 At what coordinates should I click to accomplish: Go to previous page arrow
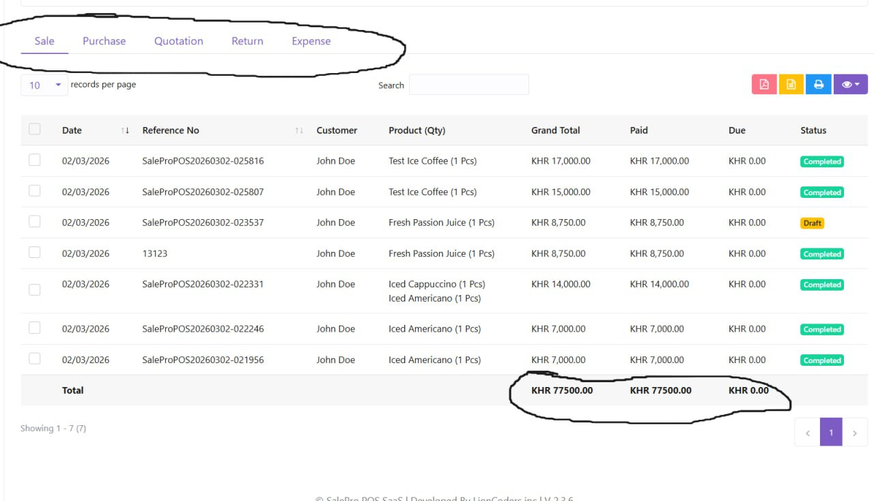[x=808, y=432]
